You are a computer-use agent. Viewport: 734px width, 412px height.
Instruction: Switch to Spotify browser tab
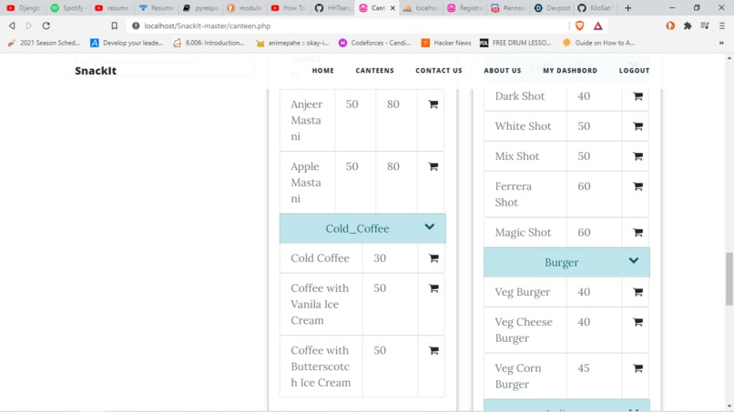68,8
